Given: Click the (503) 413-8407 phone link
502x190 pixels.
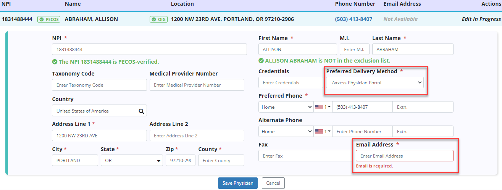Looking at the screenshot, I should tap(353, 19).
